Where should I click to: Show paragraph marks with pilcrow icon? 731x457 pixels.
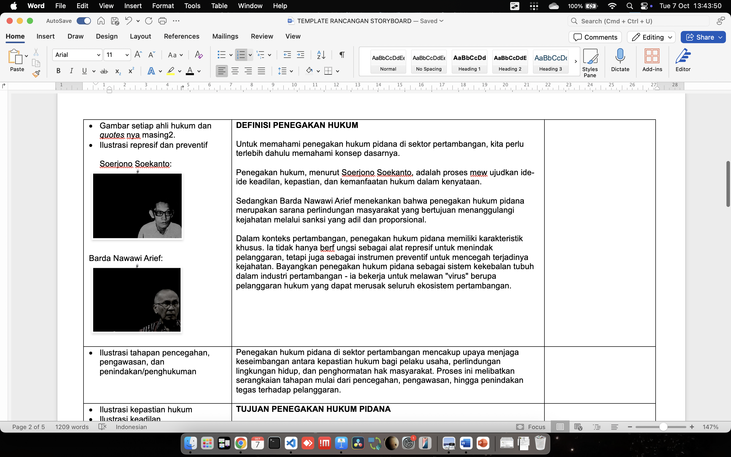[342, 55]
